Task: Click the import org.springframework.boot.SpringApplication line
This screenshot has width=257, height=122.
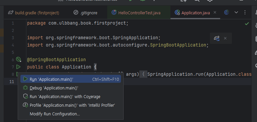Action: (x=94, y=38)
